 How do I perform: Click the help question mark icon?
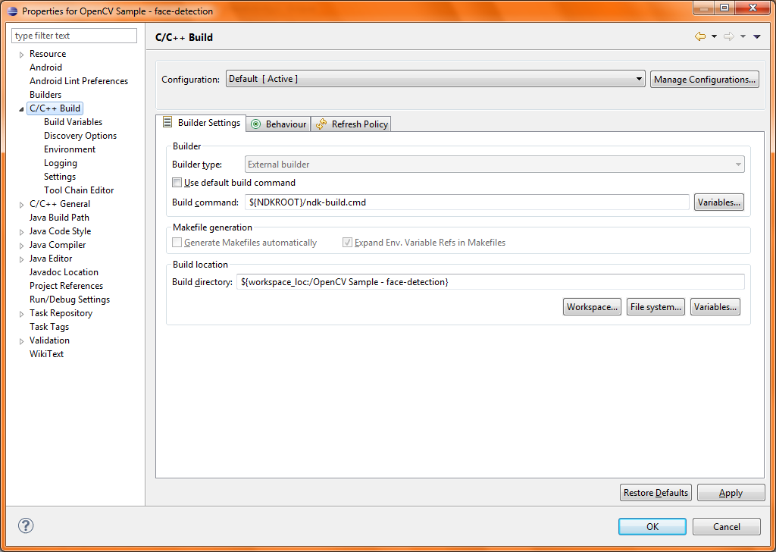26,525
